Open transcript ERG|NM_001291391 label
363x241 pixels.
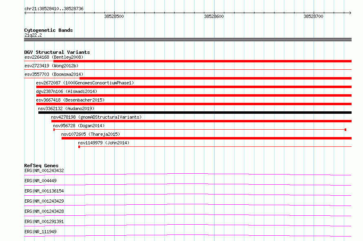(44, 221)
